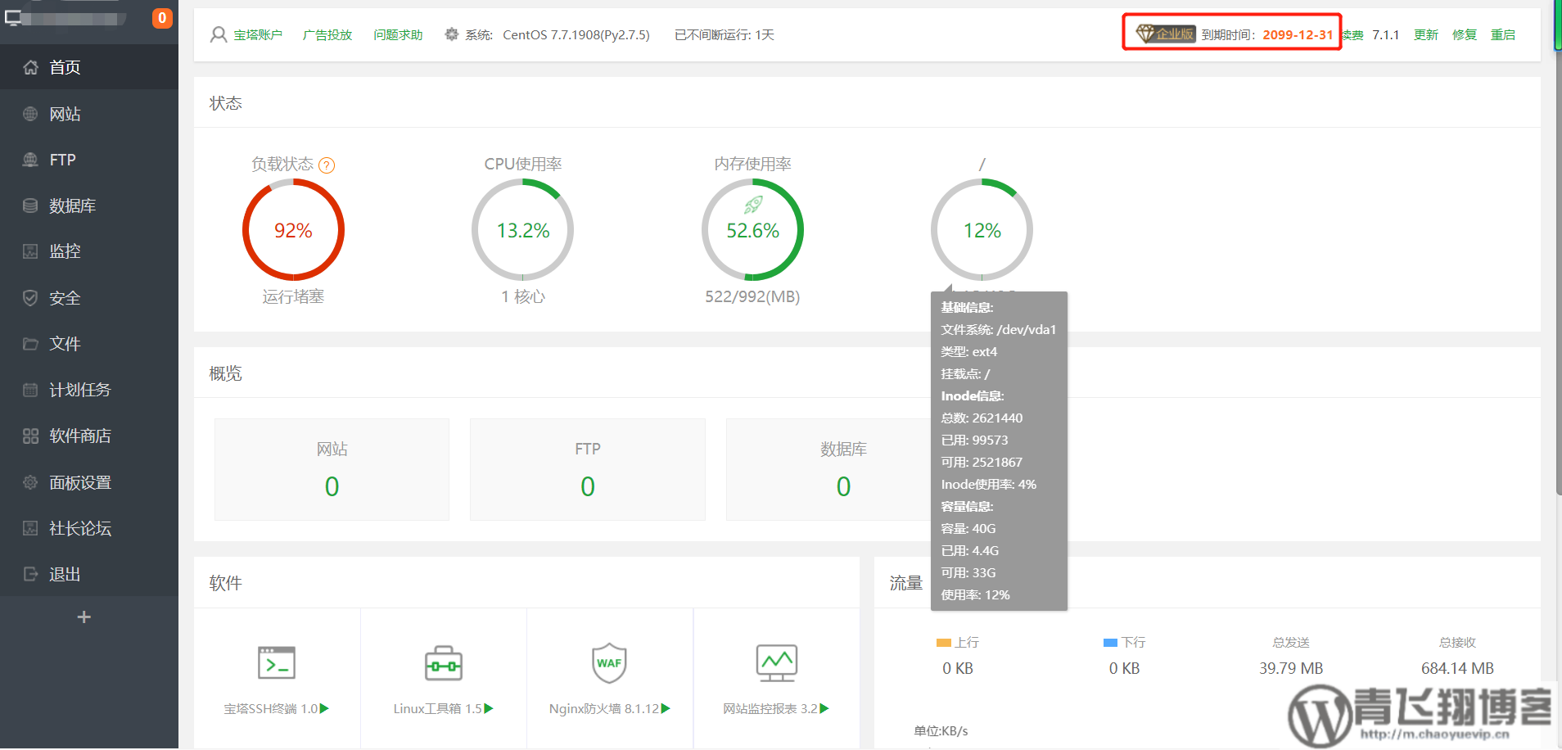Click the help icon beside 负载状态

coord(327,165)
